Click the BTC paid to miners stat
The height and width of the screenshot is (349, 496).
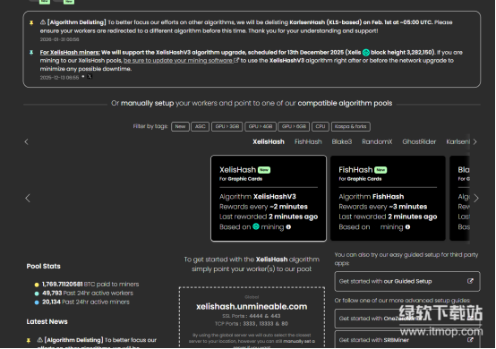pyautogui.click(x=90, y=285)
